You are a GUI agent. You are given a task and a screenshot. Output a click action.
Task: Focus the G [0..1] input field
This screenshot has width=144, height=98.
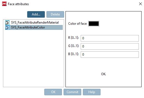(x=110, y=46)
